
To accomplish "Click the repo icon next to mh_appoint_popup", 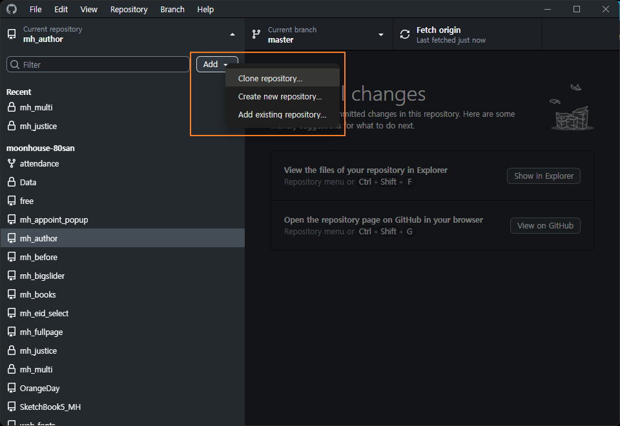I will (x=12, y=219).
